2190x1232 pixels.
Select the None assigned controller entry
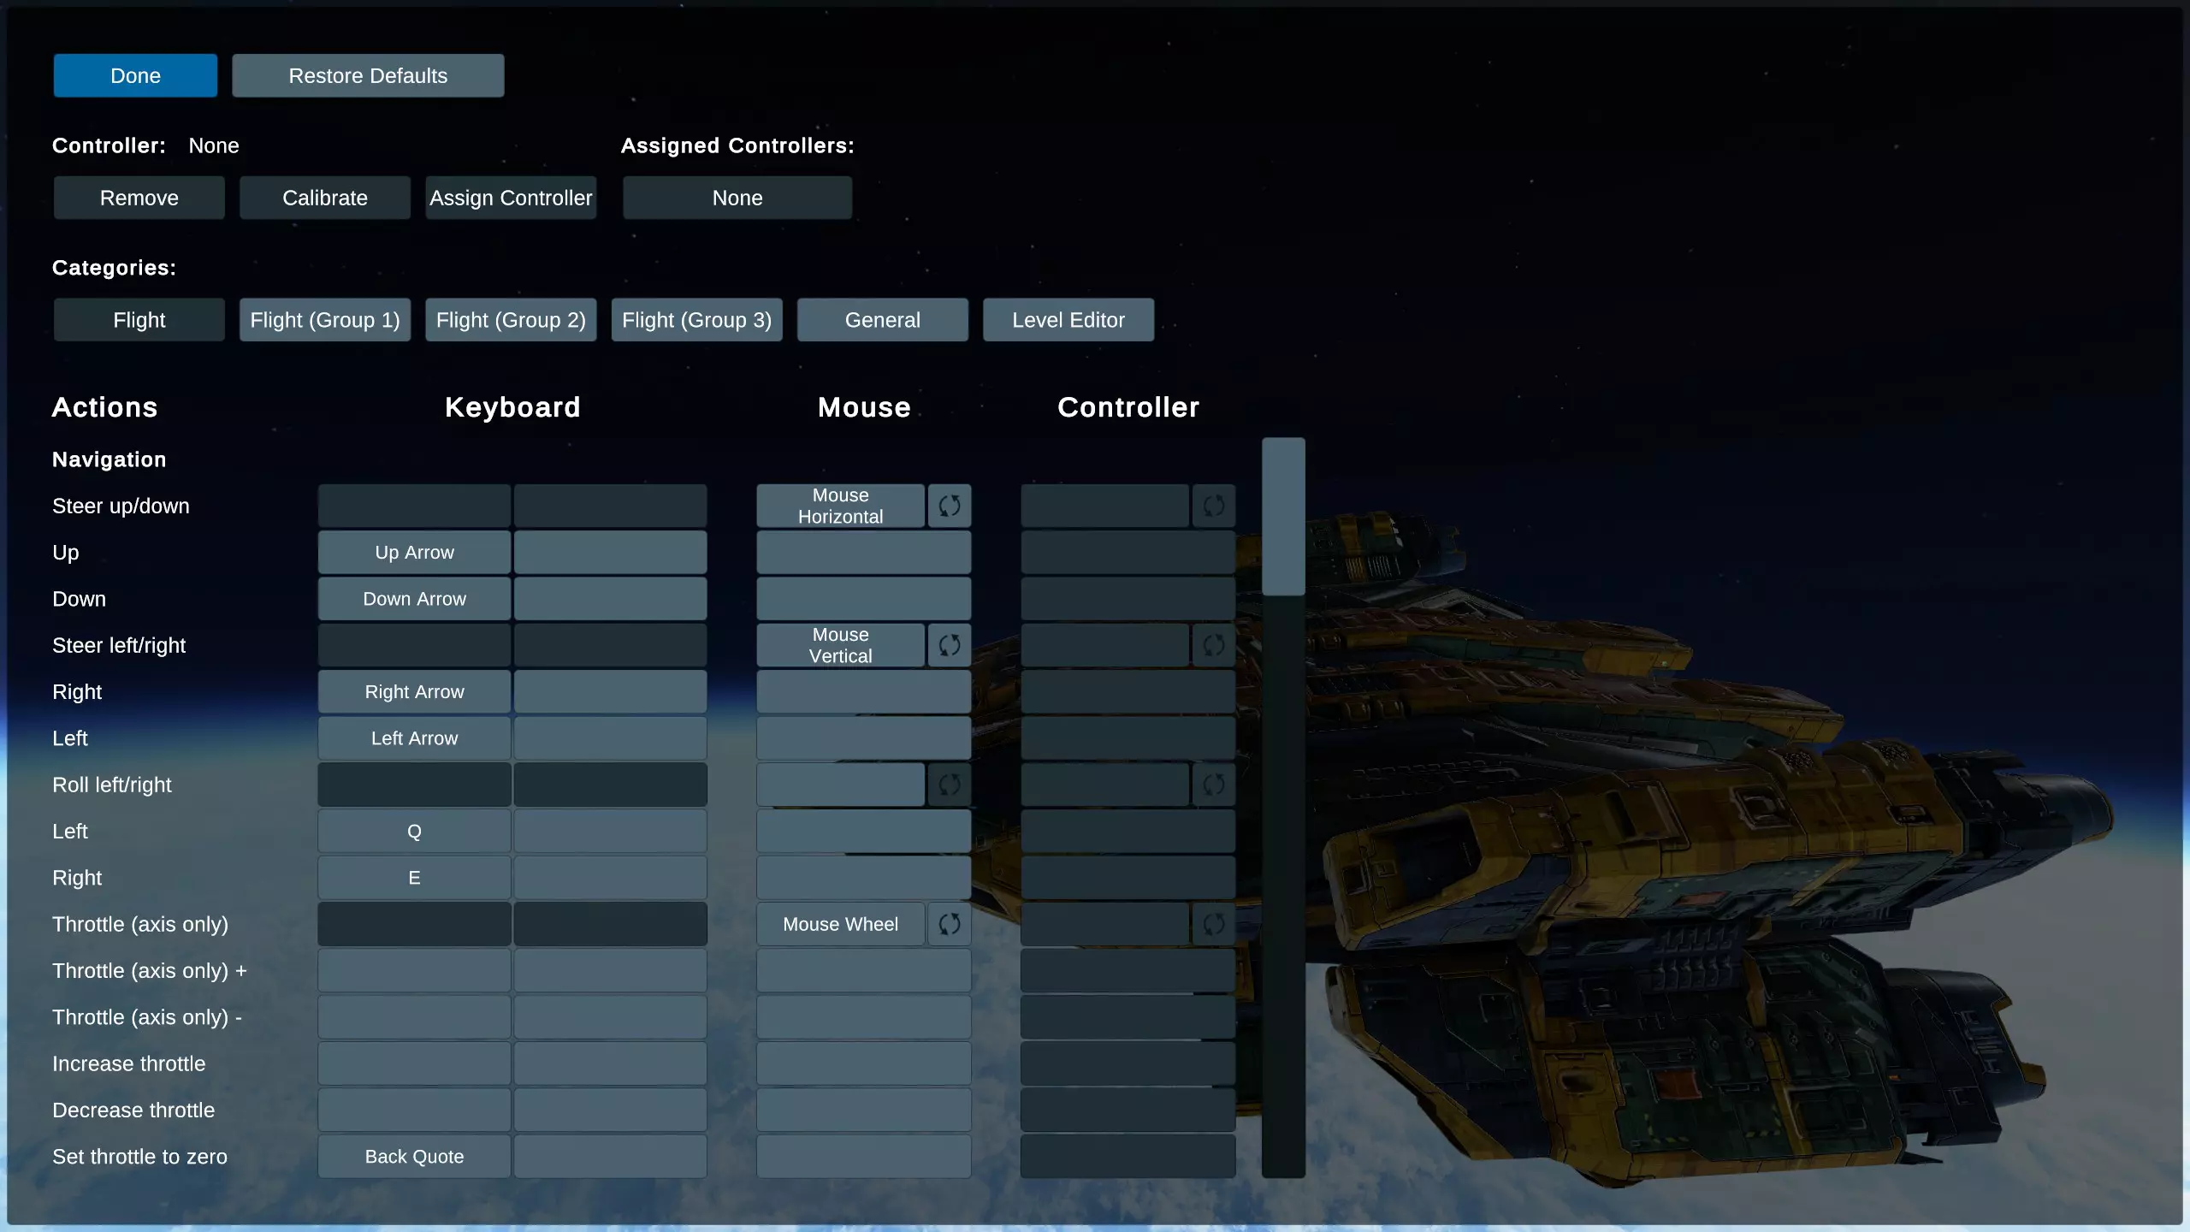737,198
